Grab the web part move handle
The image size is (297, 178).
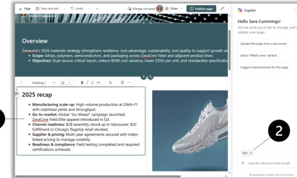21,83
